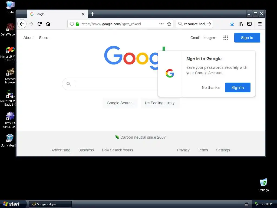Open the Store link
The image size is (277, 208).
44,38
